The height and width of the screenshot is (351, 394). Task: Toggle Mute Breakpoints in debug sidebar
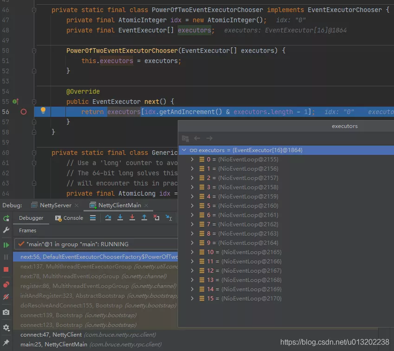point(6,297)
